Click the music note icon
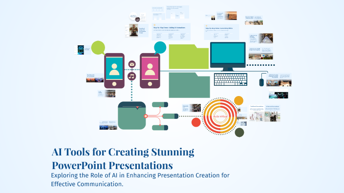344x193 pixels. 131,77
